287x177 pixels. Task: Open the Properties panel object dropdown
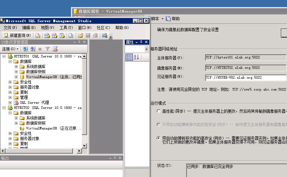point(146,49)
